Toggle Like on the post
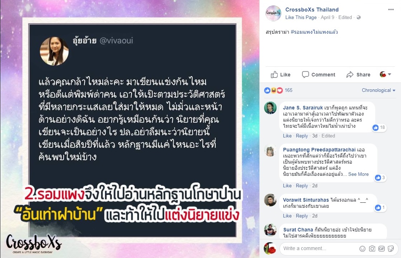 281,75
